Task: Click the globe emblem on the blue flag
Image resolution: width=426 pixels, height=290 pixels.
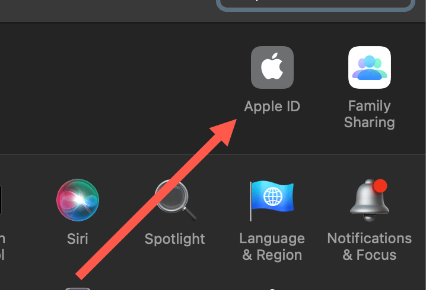Action: [273, 196]
